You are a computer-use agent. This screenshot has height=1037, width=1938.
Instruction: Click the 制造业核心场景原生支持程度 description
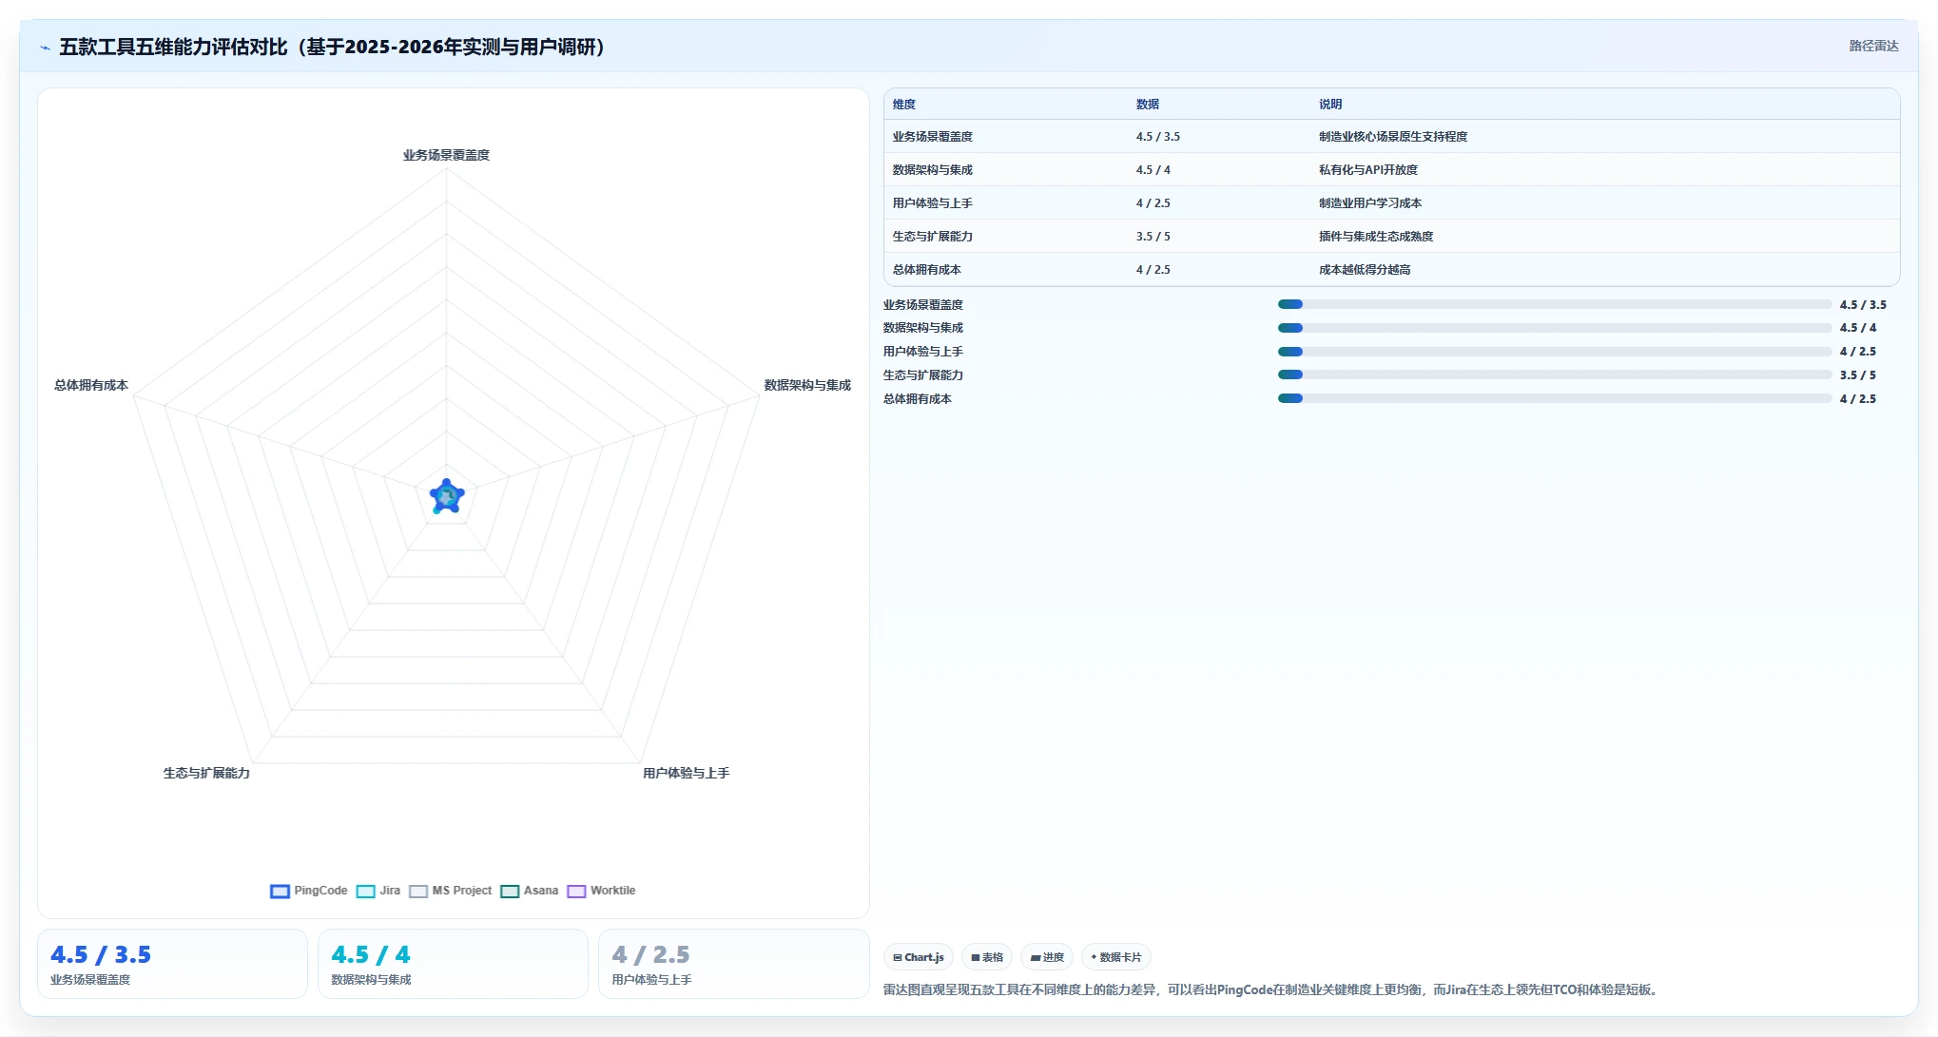pyautogui.click(x=1393, y=137)
